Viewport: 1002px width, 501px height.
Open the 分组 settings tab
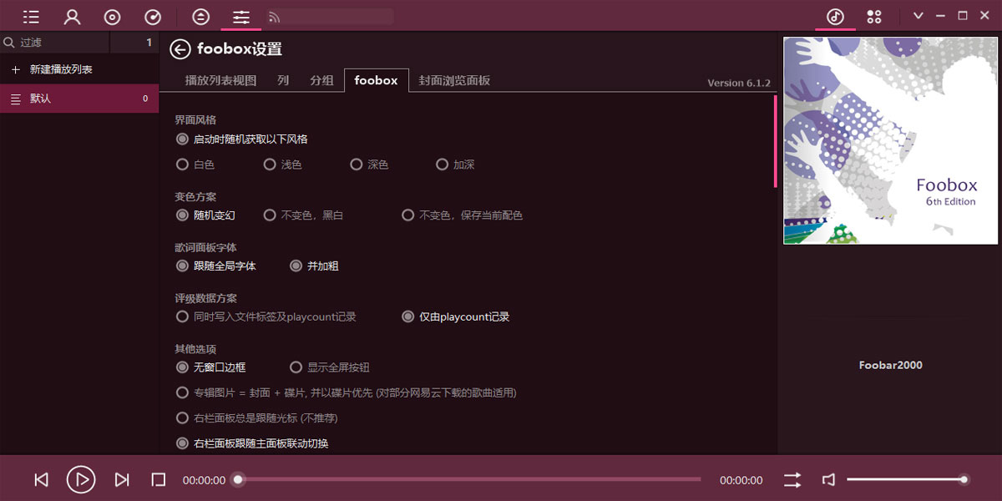tap(321, 80)
